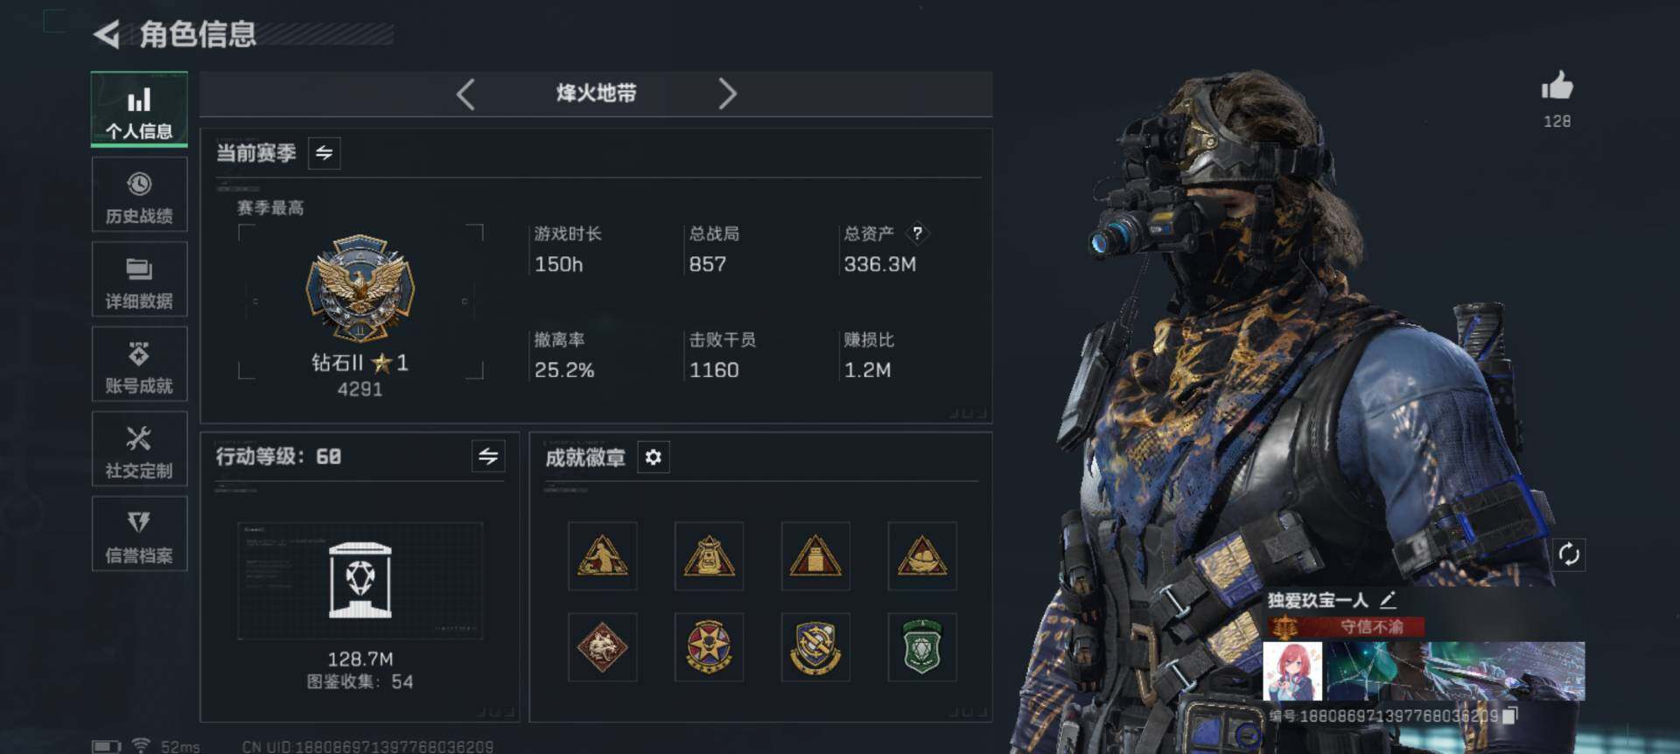
Task: Open 成就徽章 gear settings
Action: (x=653, y=457)
